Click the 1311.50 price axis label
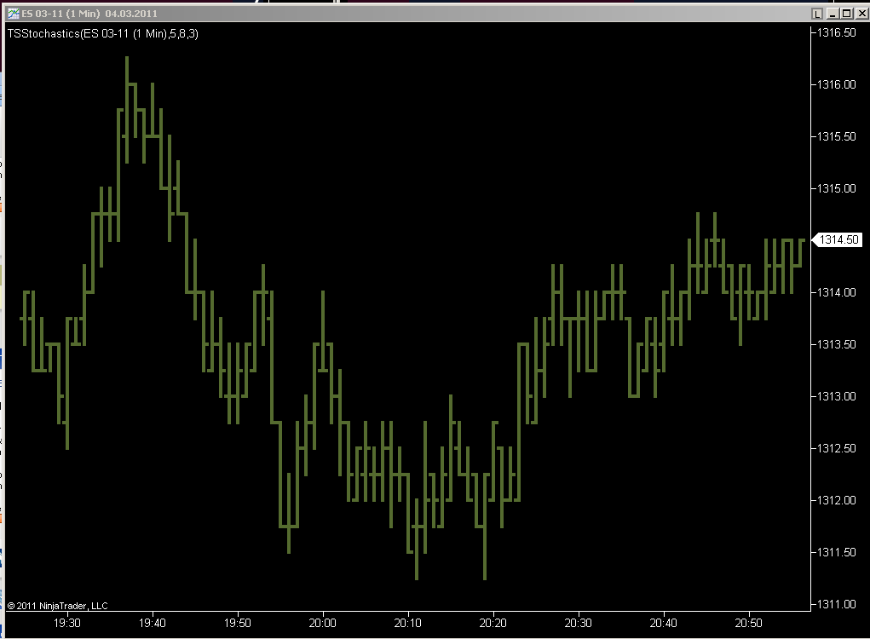 tap(837, 552)
